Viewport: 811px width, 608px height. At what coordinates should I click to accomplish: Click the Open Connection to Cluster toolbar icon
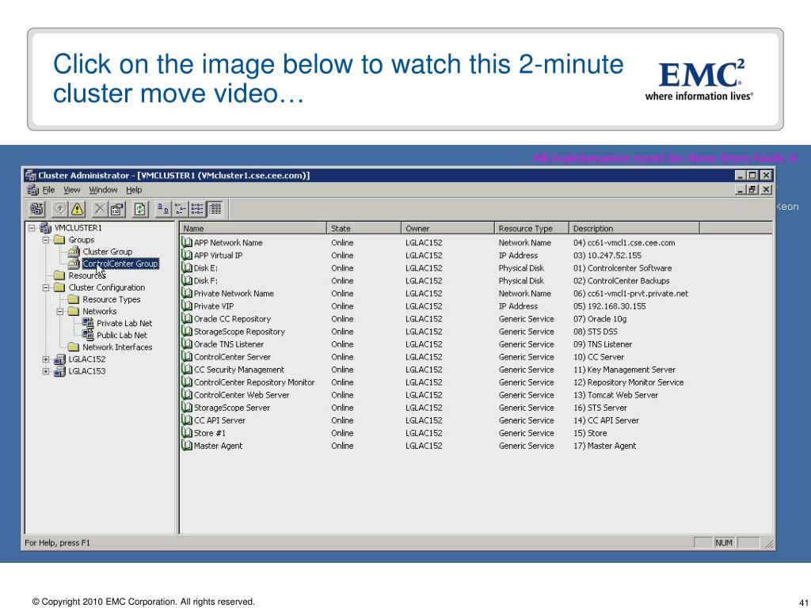tap(36, 209)
